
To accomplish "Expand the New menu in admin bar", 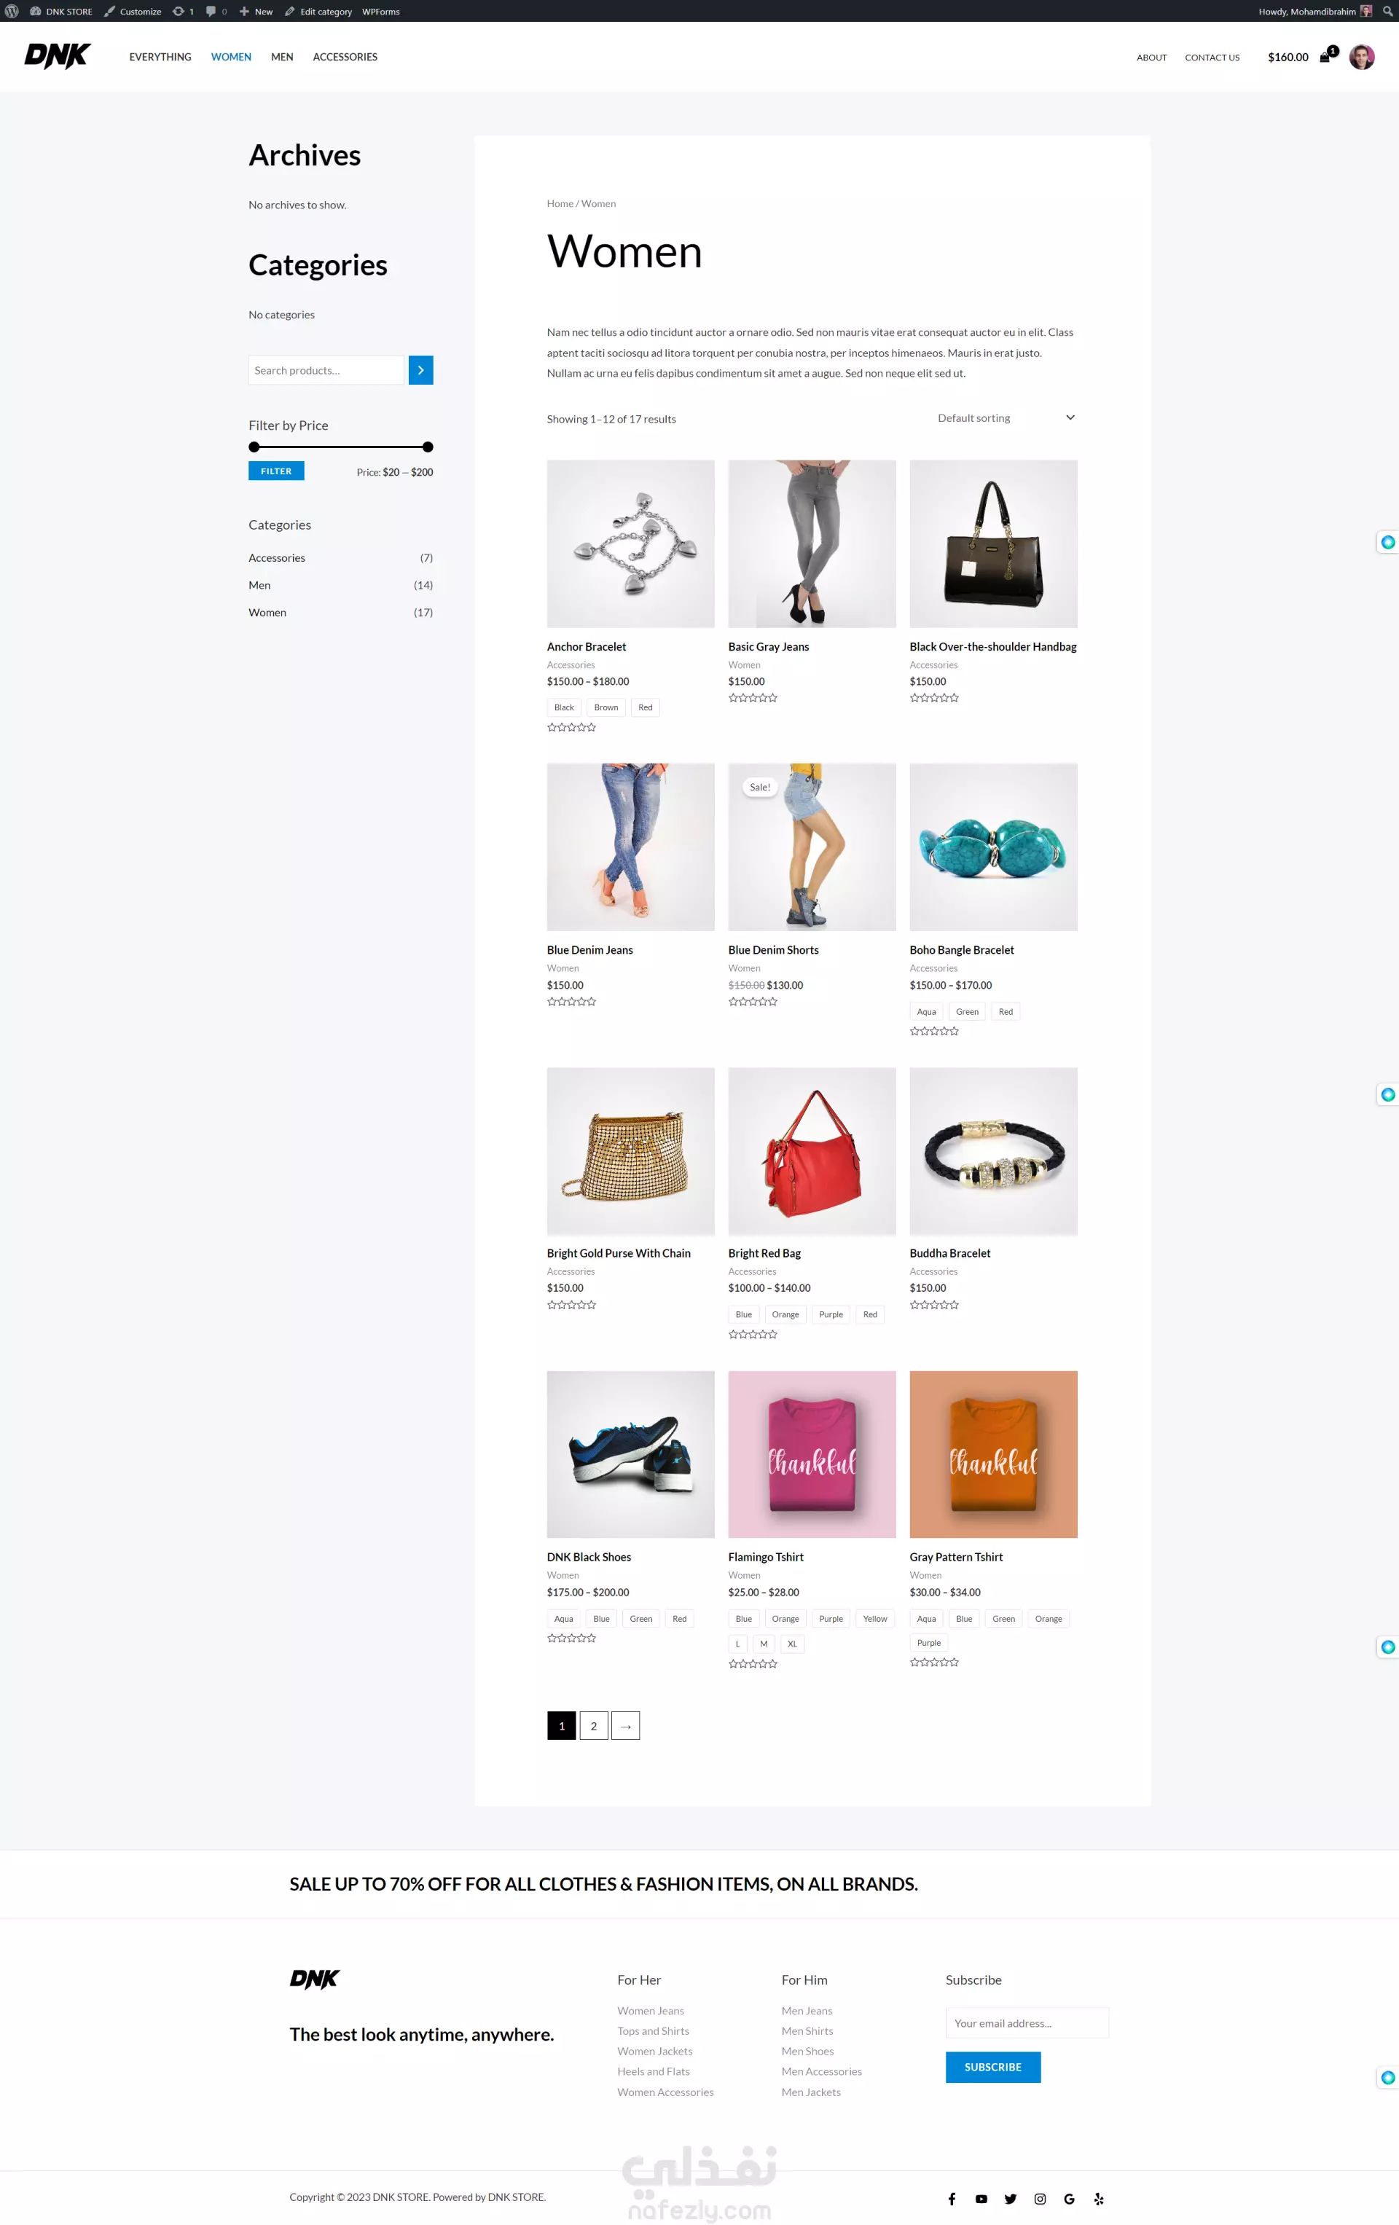I will 256,11.
